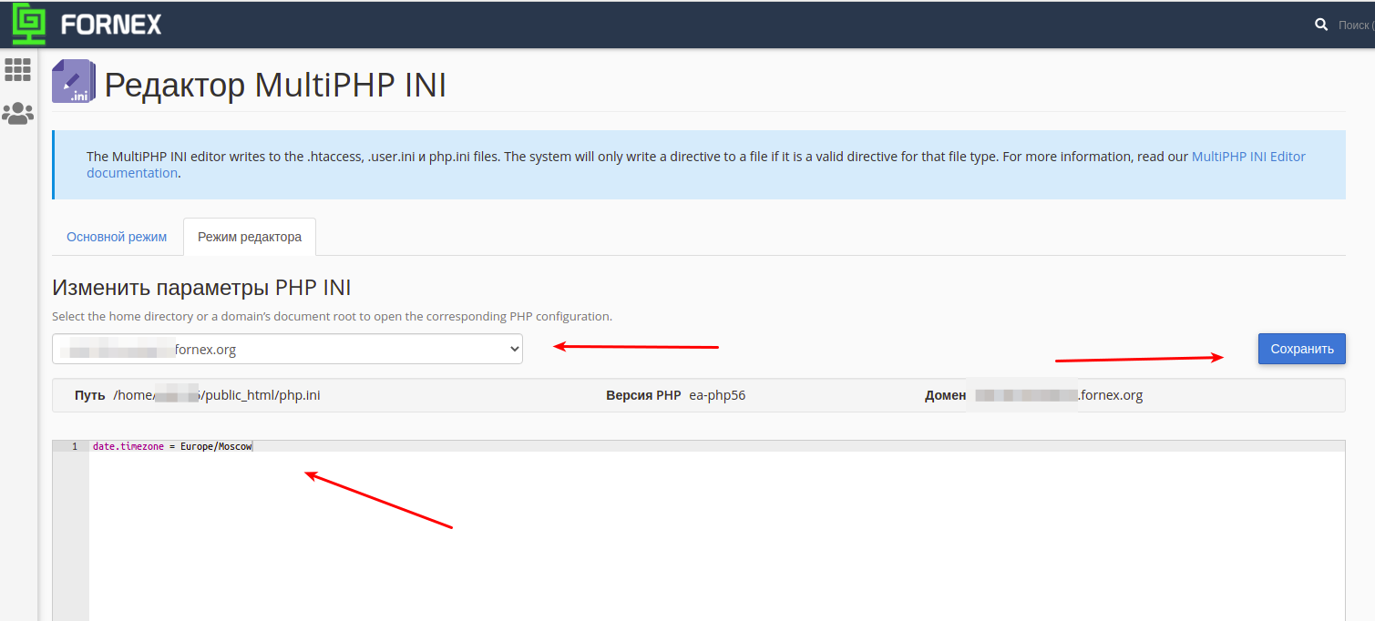Click the MultiPHP INI editor page icon
This screenshot has width=1375, height=621.
tap(74, 81)
